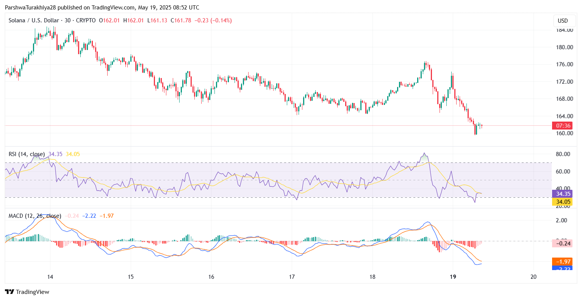Screen dimensions: 582x300
Task: Click the purple 34.35 RSI axis tag
Action: click(562, 194)
